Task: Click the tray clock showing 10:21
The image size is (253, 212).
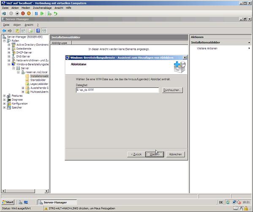Action: point(246,202)
